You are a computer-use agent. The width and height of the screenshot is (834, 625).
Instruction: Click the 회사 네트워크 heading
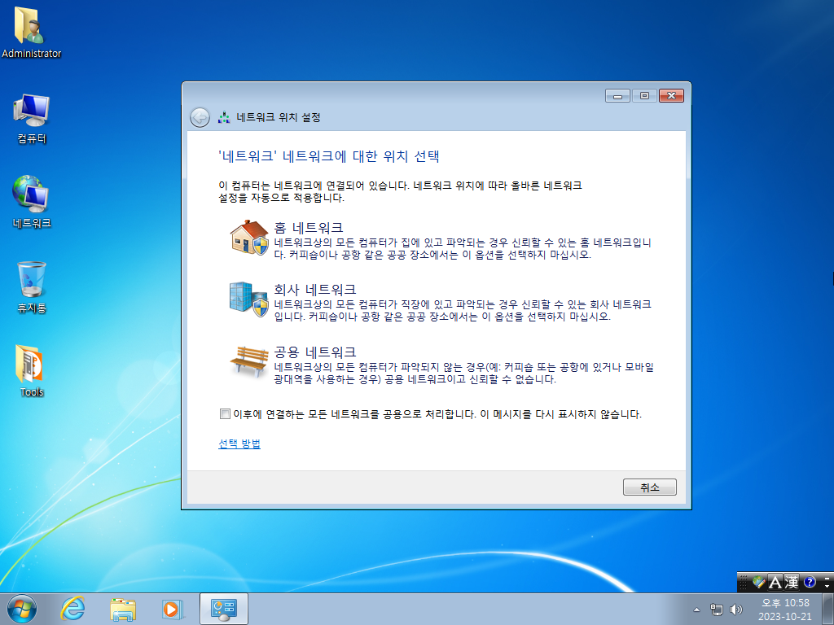[x=315, y=290]
